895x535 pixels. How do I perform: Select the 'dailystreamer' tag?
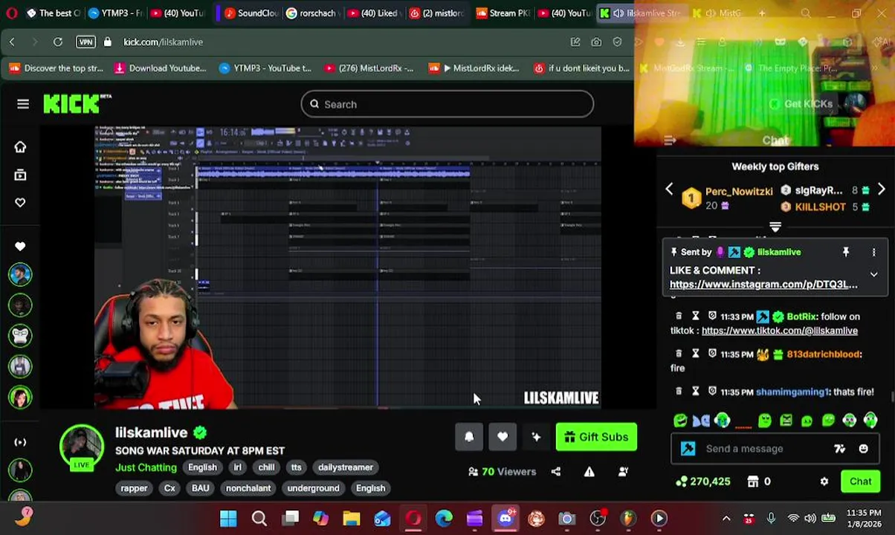coord(345,467)
